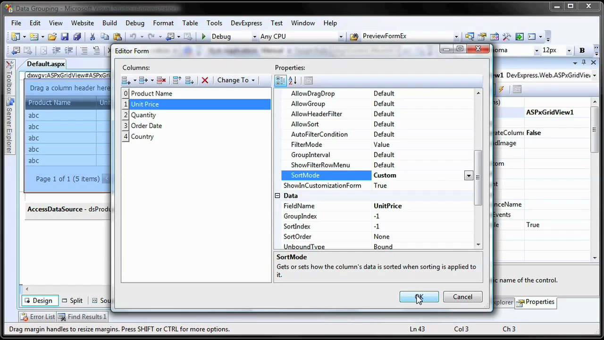Click the Paste clipboard icon

[117, 36]
